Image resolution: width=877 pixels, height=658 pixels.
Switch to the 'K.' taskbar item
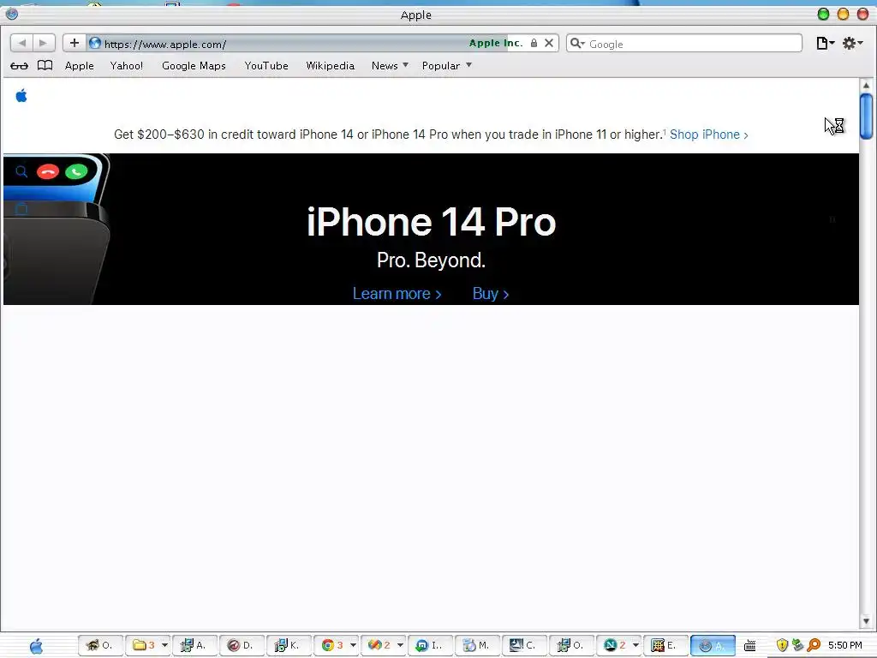tap(288, 646)
